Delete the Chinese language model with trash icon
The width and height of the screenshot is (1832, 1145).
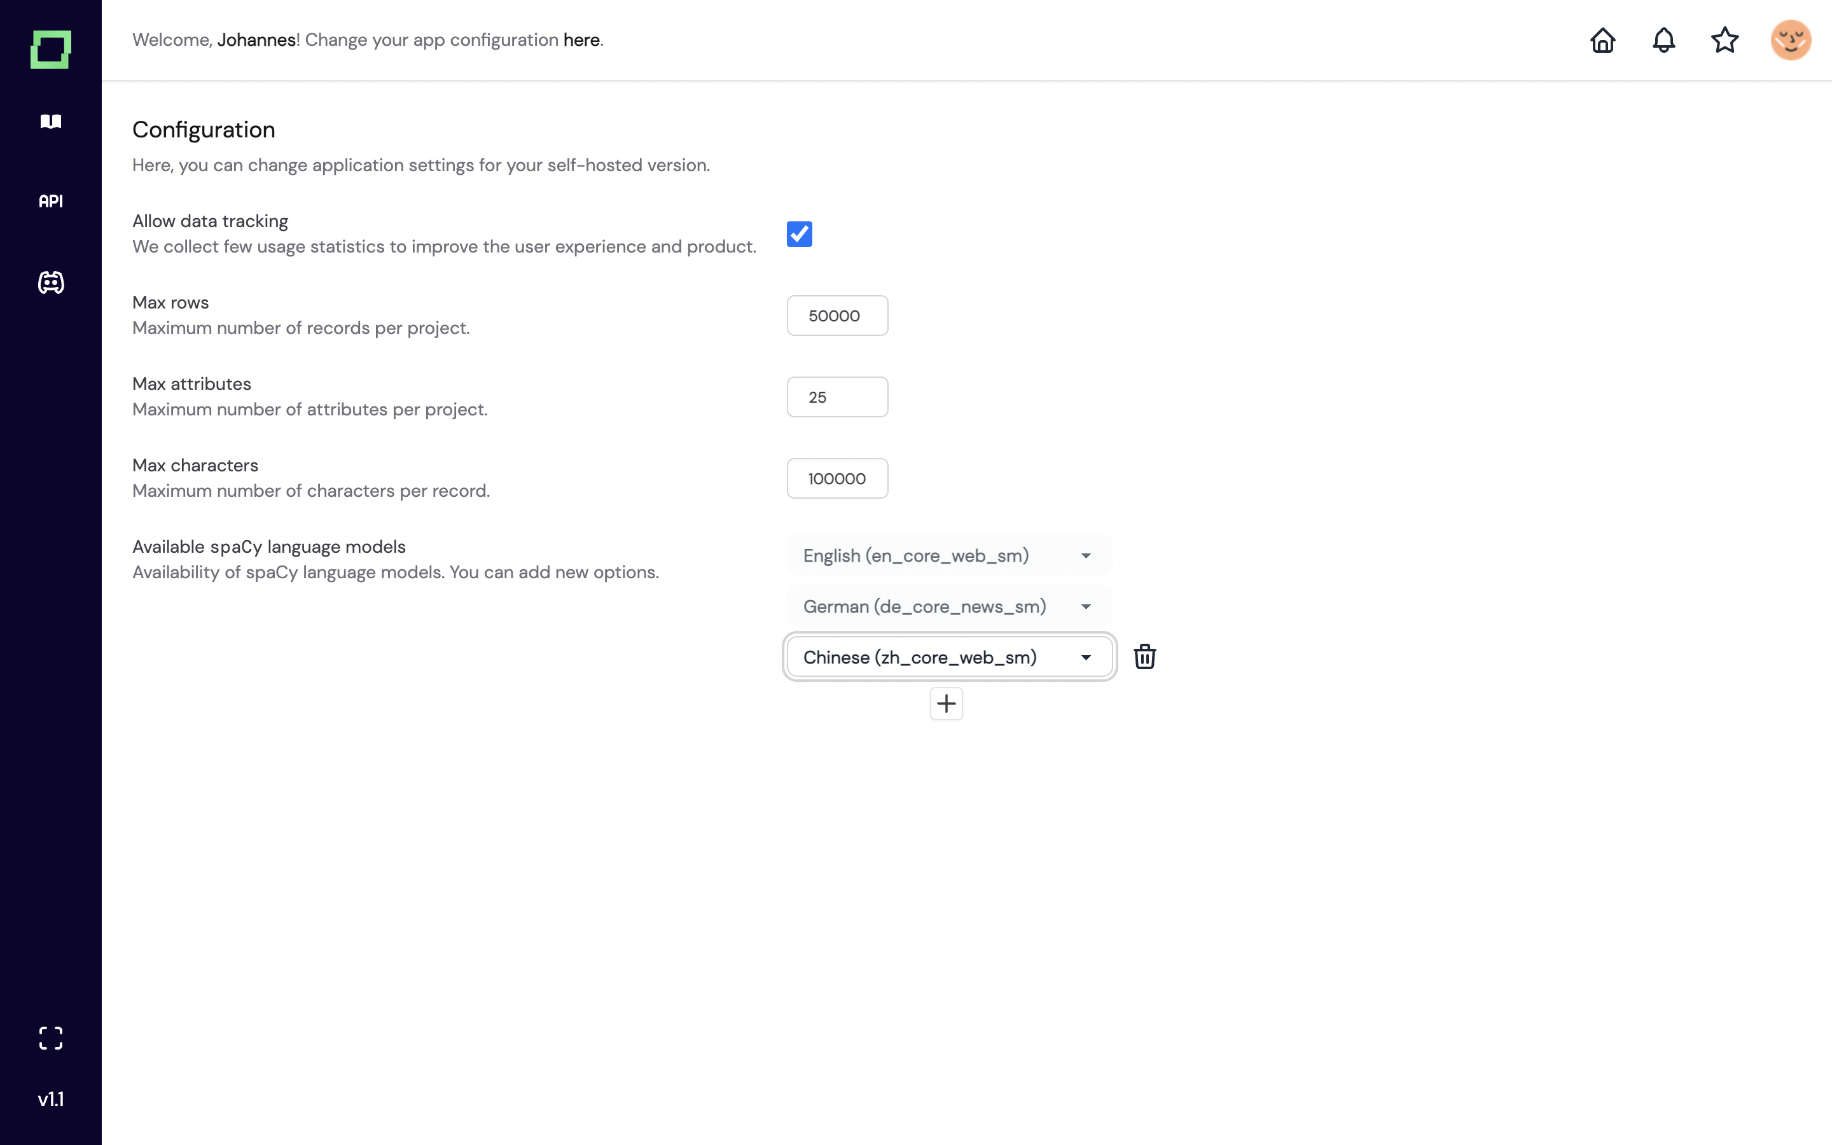(x=1144, y=656)
